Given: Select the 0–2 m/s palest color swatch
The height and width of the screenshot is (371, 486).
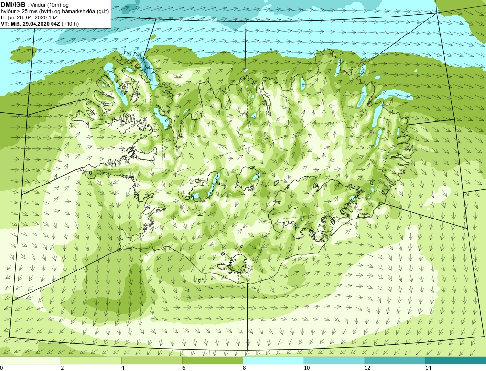Looking at the screenshot, I should click(30, 360).
